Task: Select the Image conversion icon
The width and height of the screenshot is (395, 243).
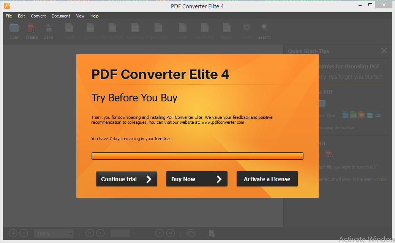Action: pos(226,28)
